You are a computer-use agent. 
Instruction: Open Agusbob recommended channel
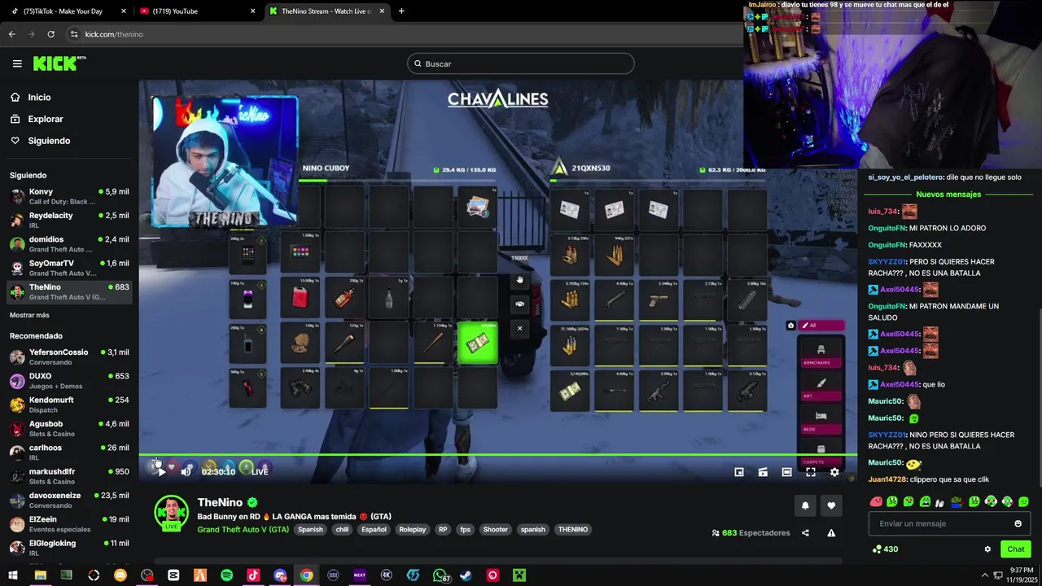coord(69,428)
